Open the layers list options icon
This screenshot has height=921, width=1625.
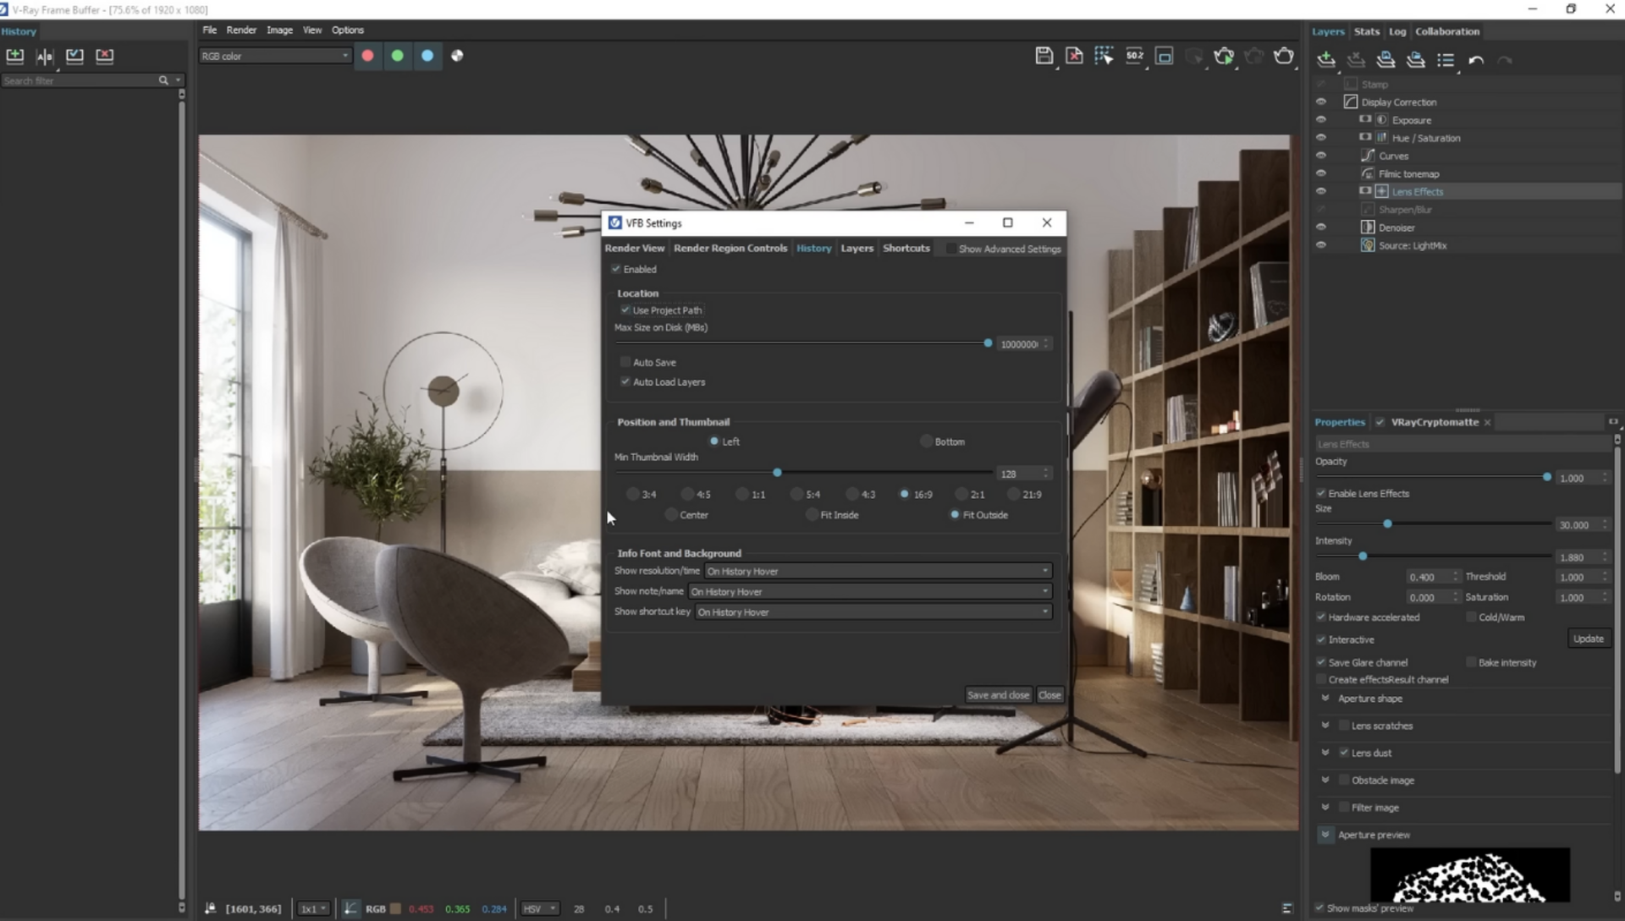1446,59
